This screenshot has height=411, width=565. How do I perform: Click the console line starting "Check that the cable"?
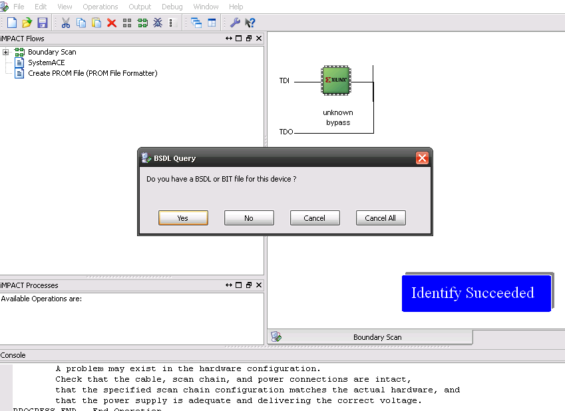233,379
